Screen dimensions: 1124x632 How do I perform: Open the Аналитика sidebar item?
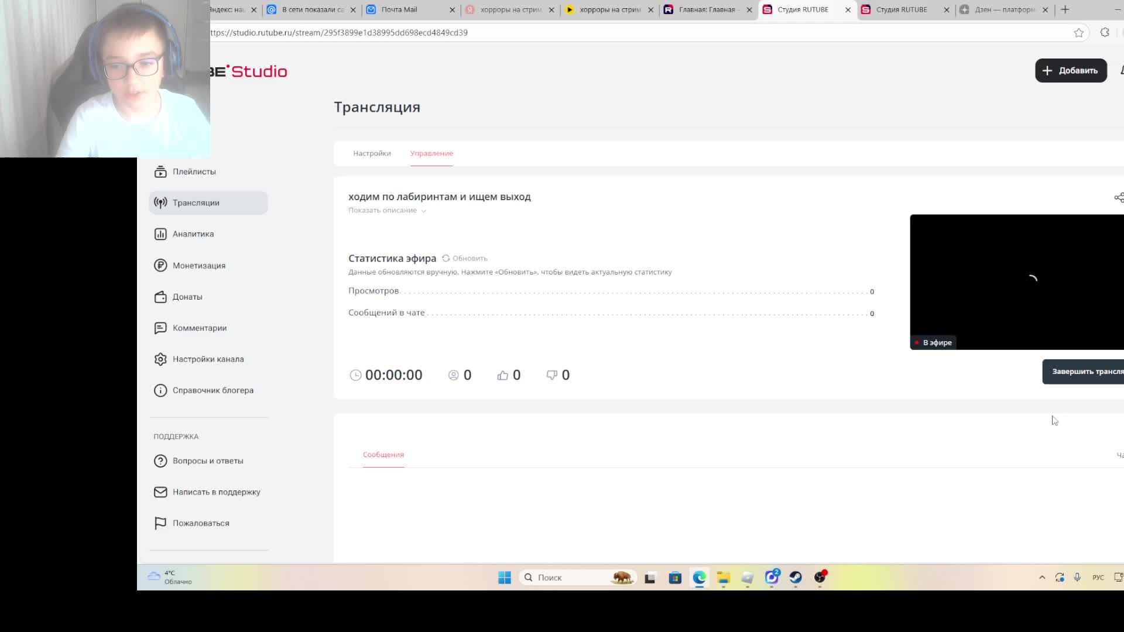(x=193, y=234)
